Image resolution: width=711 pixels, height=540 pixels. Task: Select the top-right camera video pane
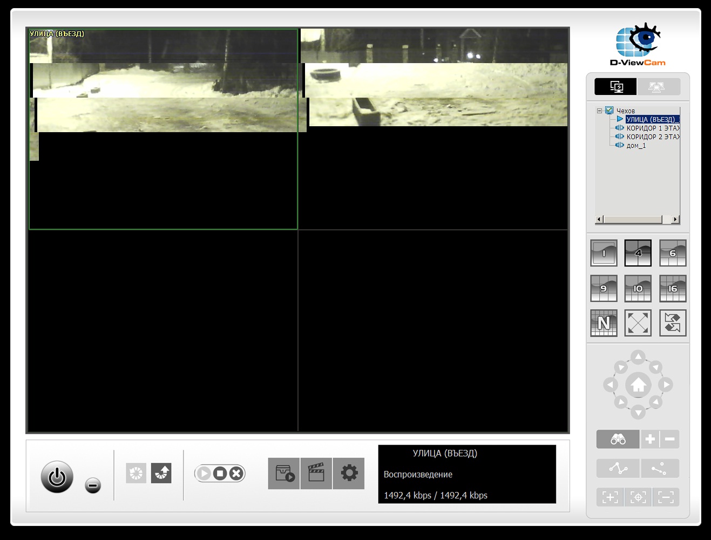coord(434,129)
